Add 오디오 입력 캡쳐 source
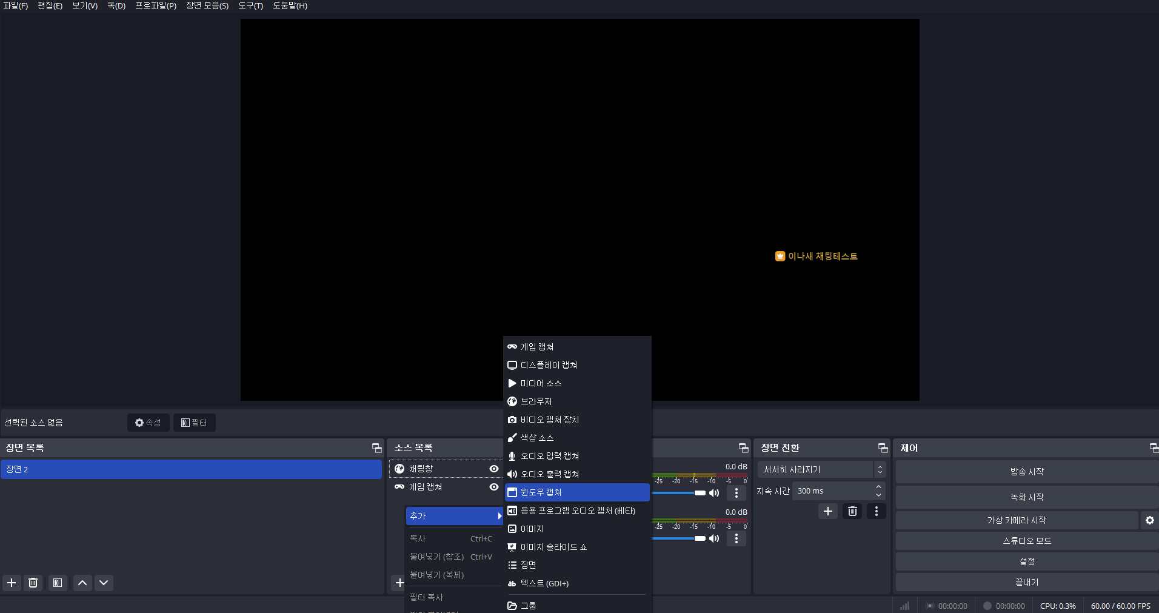The image size is (1159, 613). [x=577, y=456]
